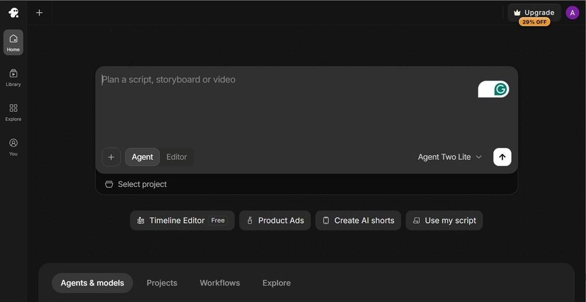Switch to the Workflows tab
This screenshot has height=302, width=586.
tap(220, 283)
